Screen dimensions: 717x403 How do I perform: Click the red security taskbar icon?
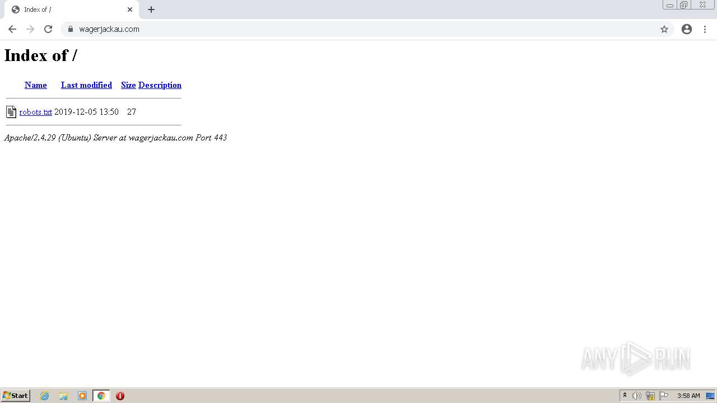click(120, 396)
